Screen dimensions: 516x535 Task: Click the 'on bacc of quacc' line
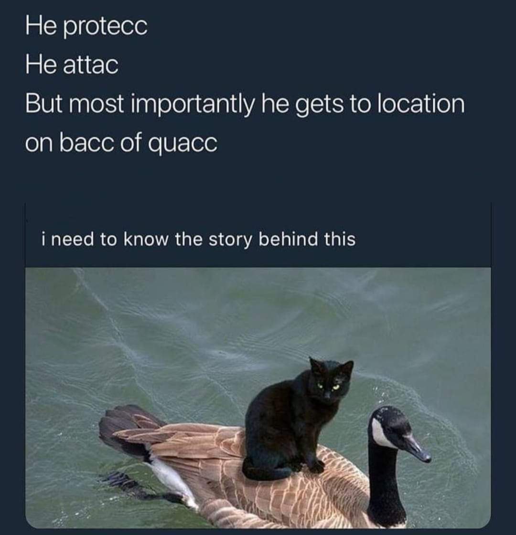tap(121, 142)
